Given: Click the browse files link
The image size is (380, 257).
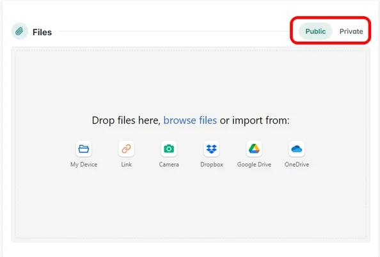Looking at the screenshot, I should point(190,120).
